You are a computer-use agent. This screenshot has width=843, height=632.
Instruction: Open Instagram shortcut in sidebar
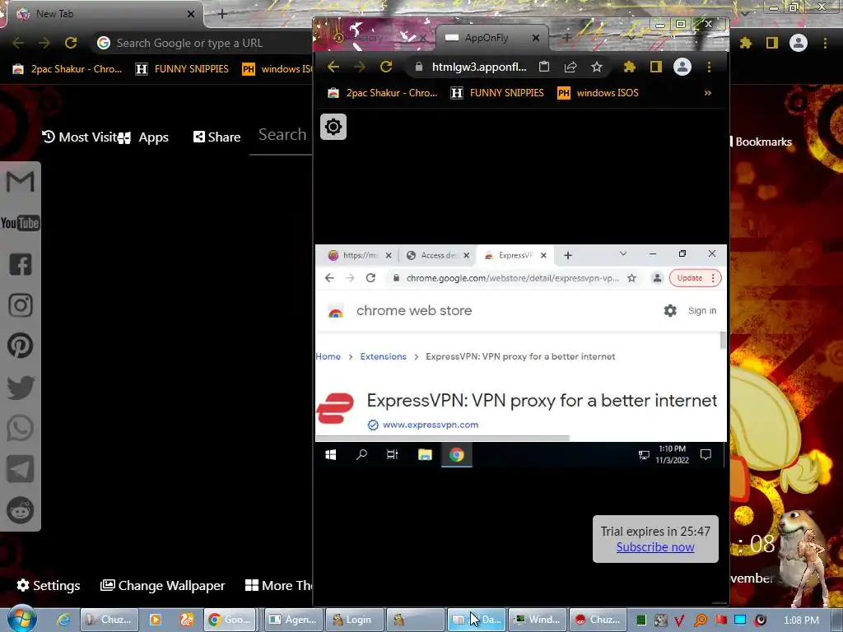tap(21, 305)
